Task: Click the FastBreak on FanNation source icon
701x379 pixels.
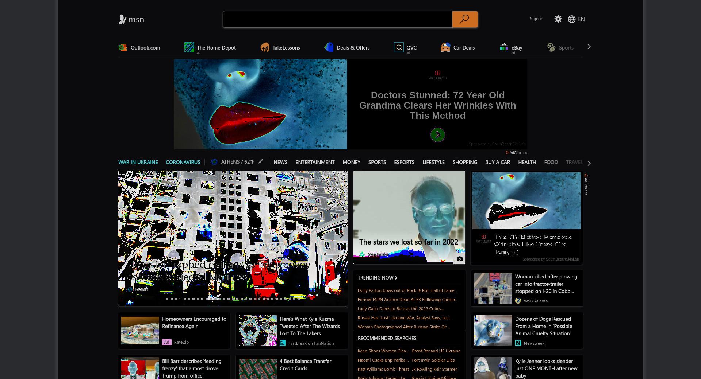Action: point(283,343)
